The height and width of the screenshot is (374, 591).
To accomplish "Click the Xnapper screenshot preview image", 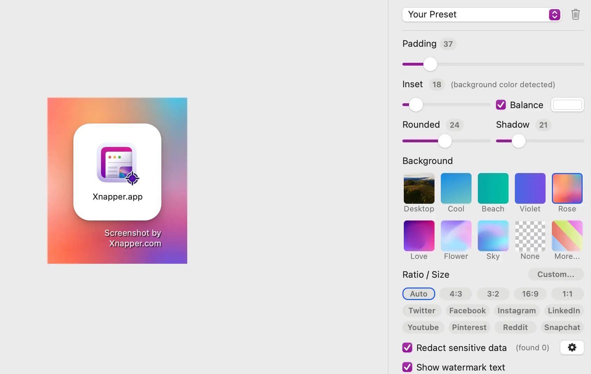I will 117,180.
